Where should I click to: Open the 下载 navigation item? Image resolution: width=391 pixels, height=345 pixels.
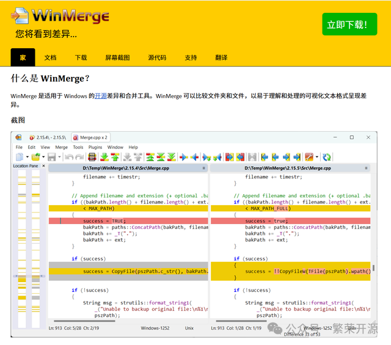81,57
